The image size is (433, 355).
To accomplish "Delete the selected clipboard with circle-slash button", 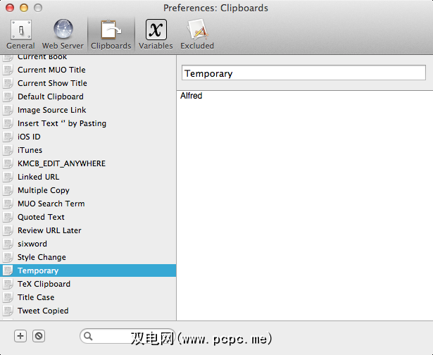I will tap(39, 336).
